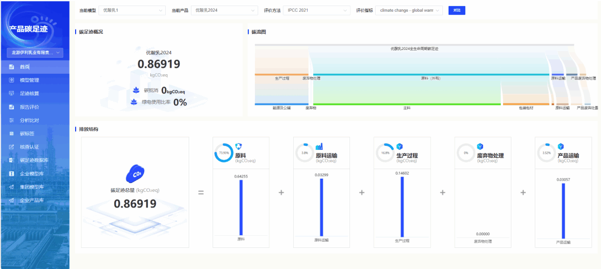
Task: Click the 碳足迹总量 (kgCO₂eq) label
Action: (x=135, y=190)
